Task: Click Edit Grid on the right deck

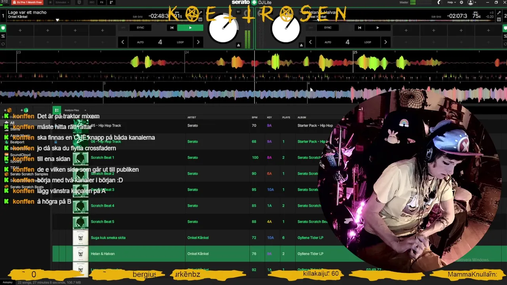Action: [x=436, y=17]
